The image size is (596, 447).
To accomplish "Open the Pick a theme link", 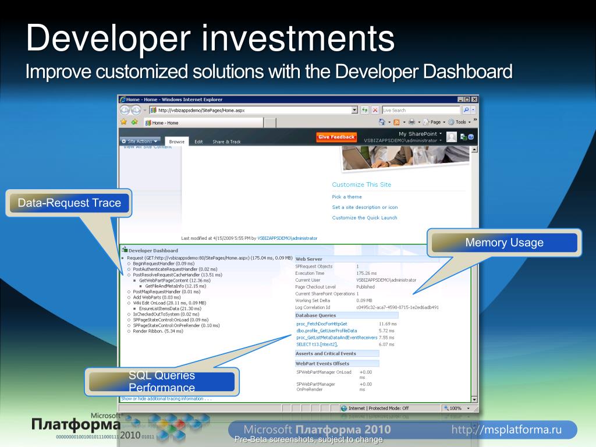I will point(347,197).
